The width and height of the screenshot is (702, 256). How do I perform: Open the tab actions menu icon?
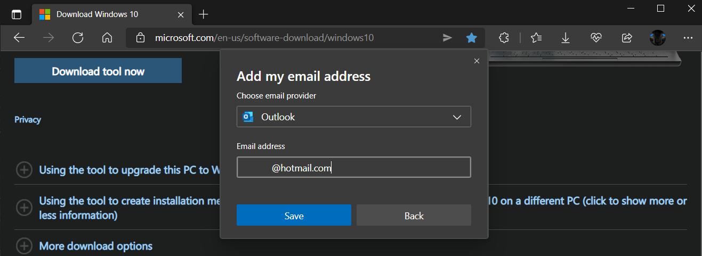[x=17, y=14]
